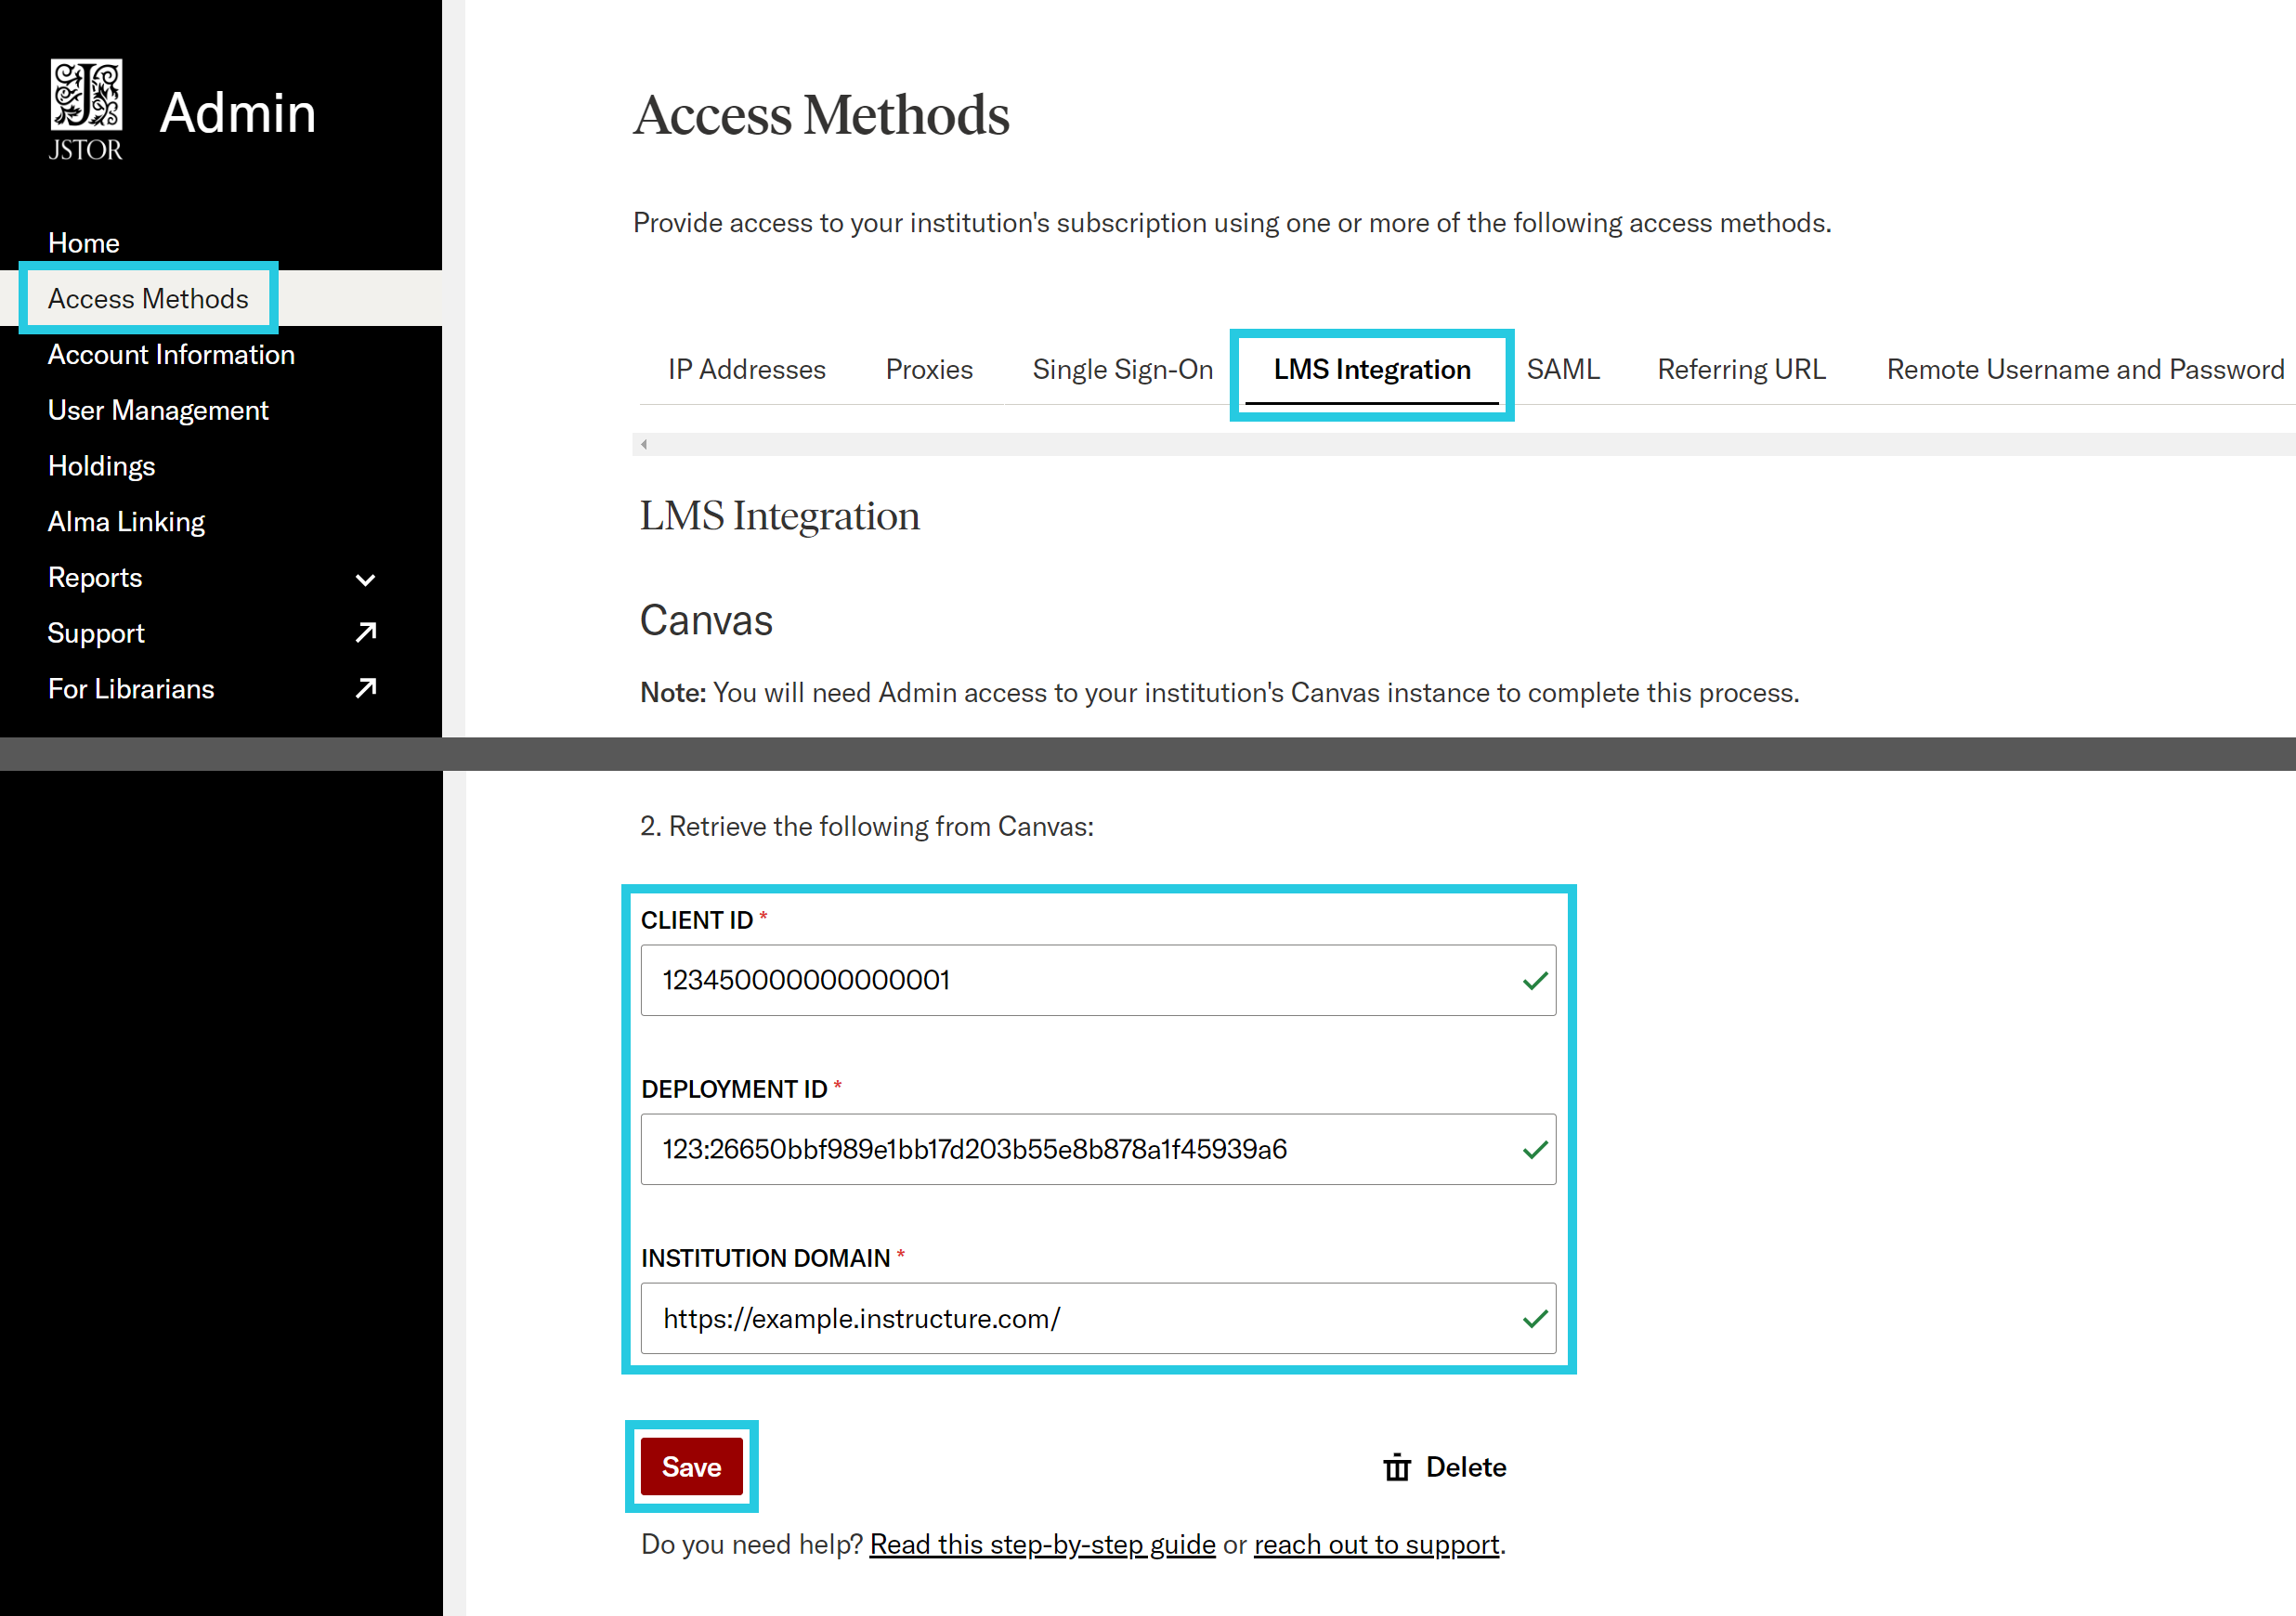Click the external arrow icon beside Support
The width and height of the screenshot is (2296, 1616).
[366, 633]
